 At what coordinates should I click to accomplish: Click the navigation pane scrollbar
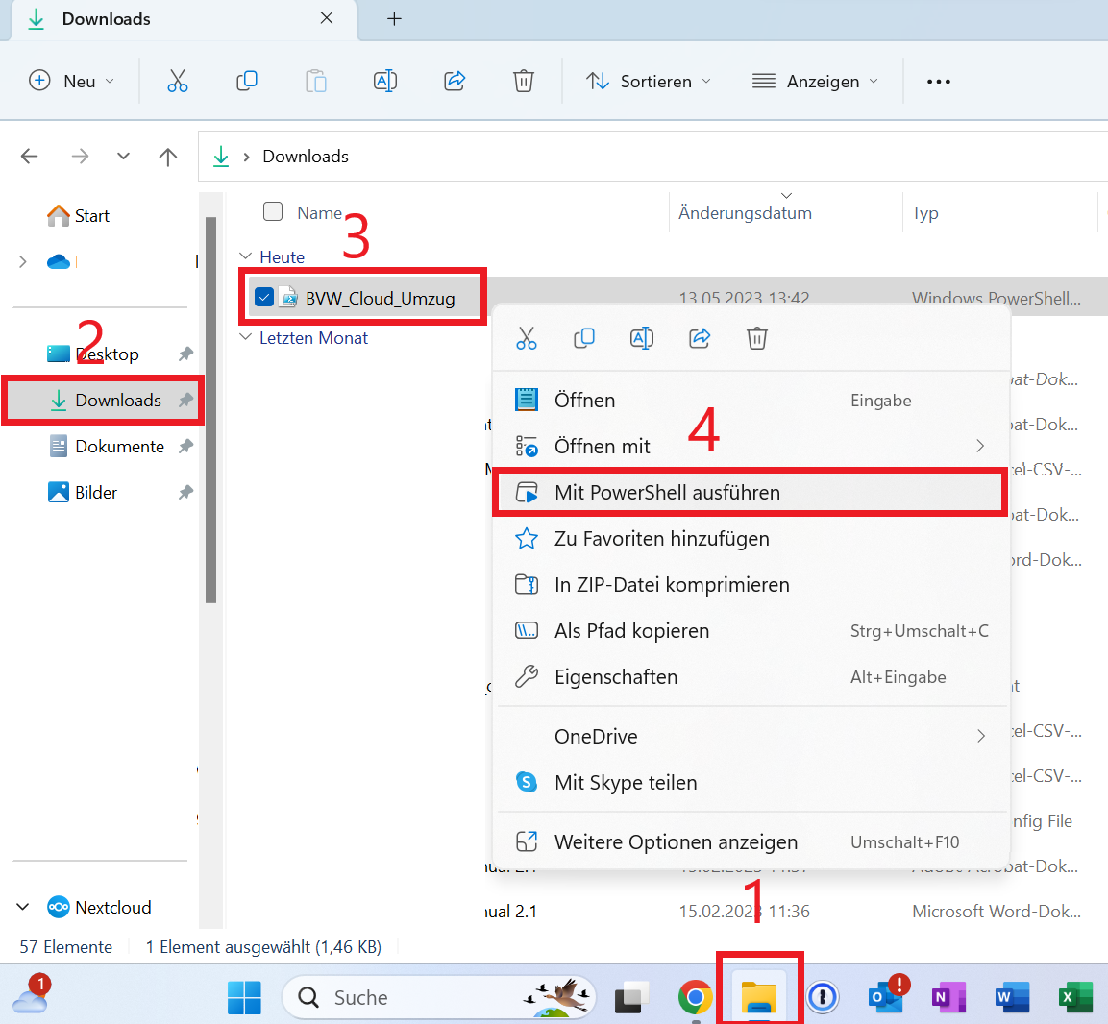click(211, 411)
